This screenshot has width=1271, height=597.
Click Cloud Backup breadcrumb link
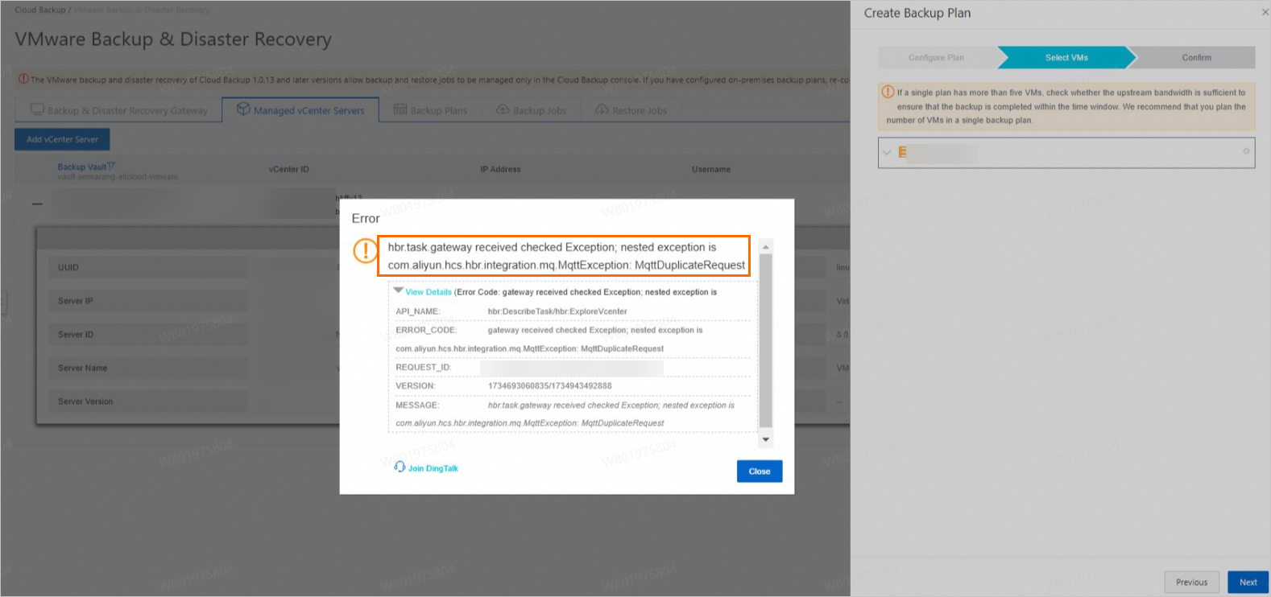pos(40,10)
